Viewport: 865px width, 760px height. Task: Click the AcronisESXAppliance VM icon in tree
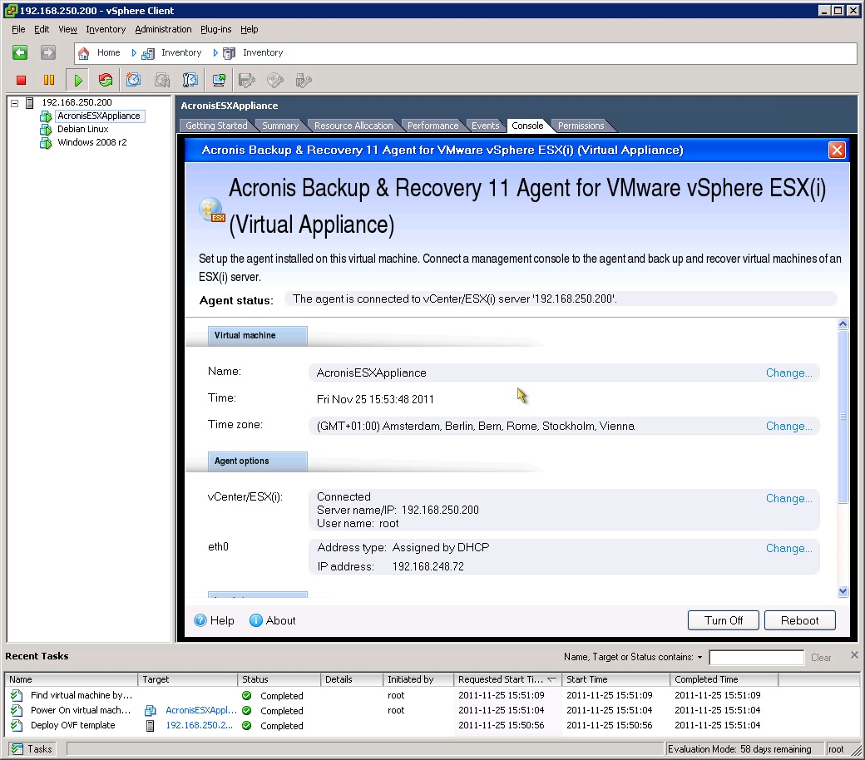[x=46, y=116]
